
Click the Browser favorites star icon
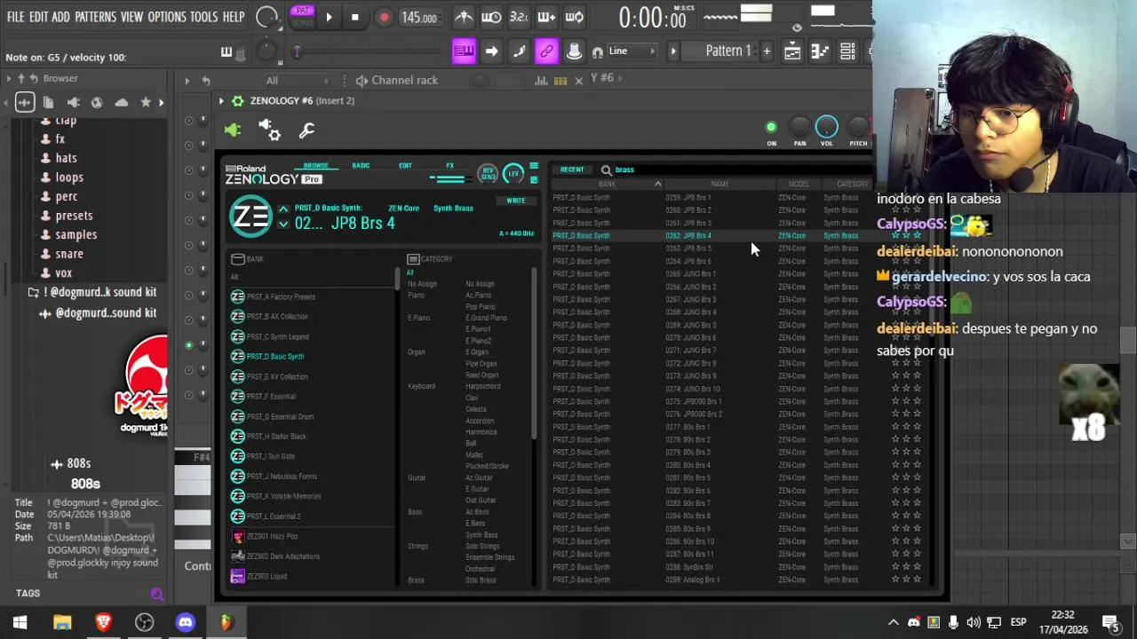pyautogui.click(x=146, y=102)
